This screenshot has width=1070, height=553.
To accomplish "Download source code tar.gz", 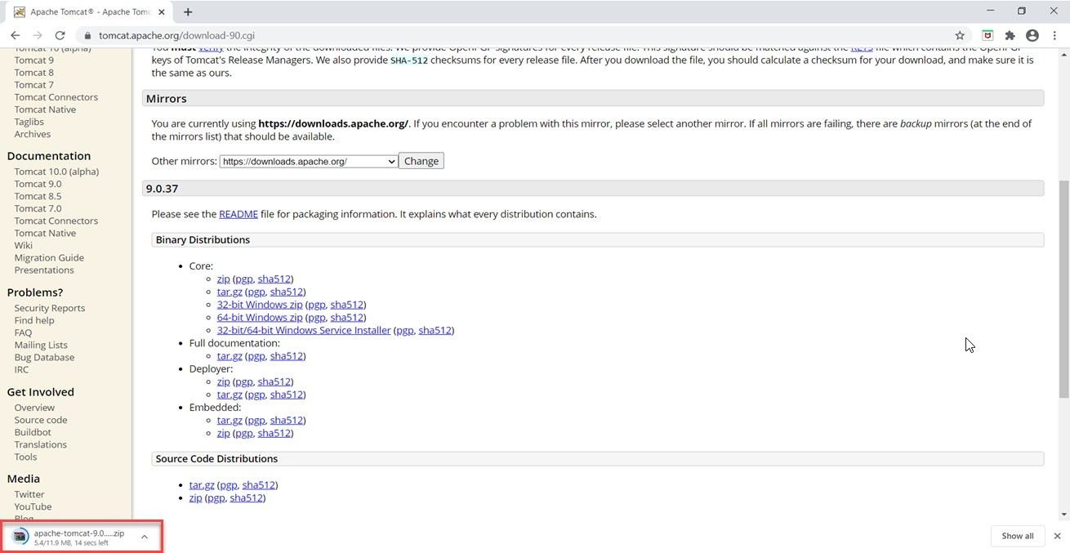I will (x=202, y=485).
